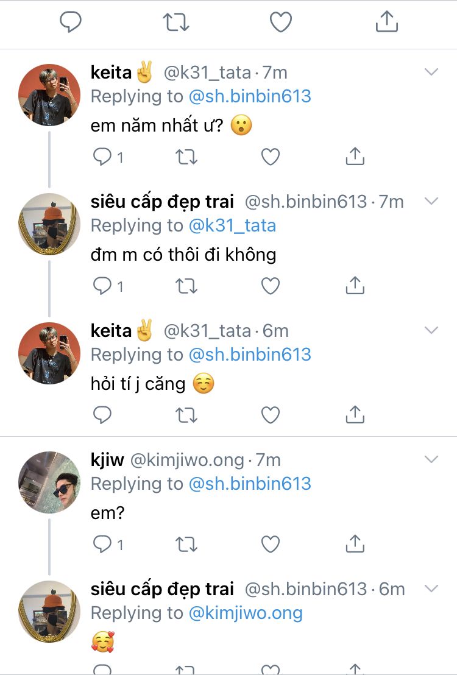Open kjiw's profile picture
457x675 pixels.
point(49,482)
